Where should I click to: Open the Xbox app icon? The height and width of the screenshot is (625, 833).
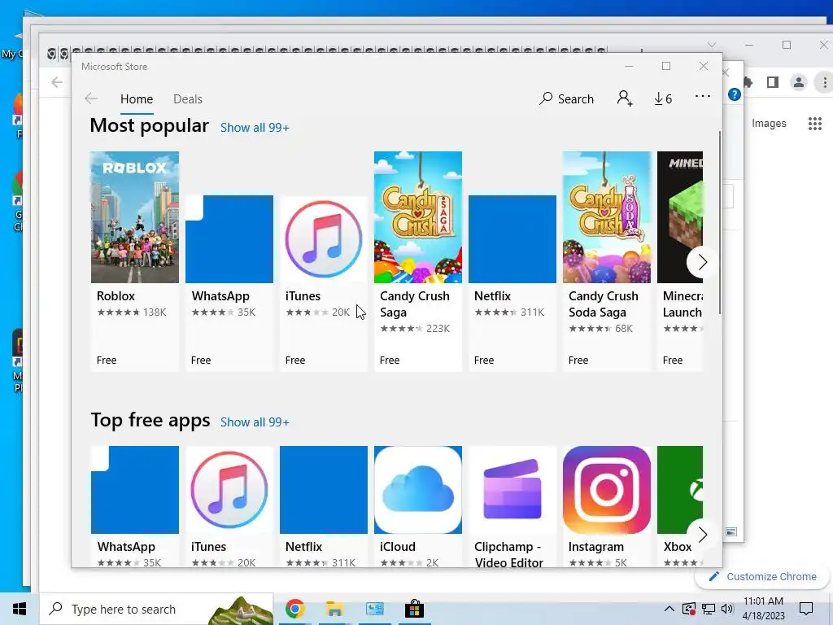680,489
